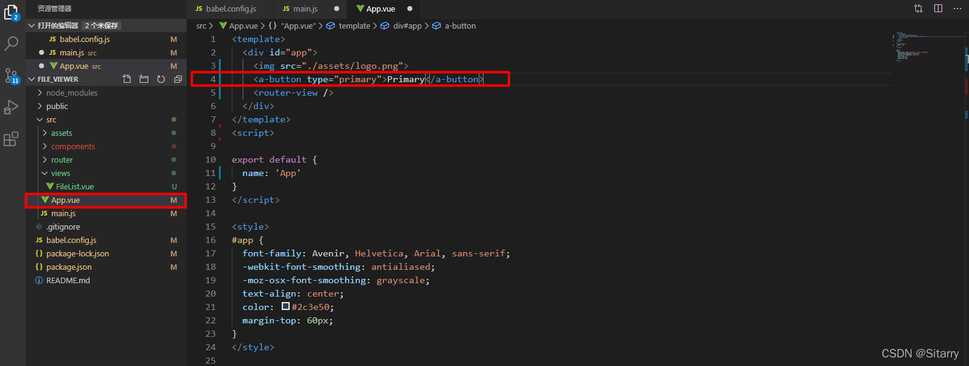This screenshot has width=969, height=366.
Task: Click the New File icon in FILE_VIEWER
Action: click(127, 79)
